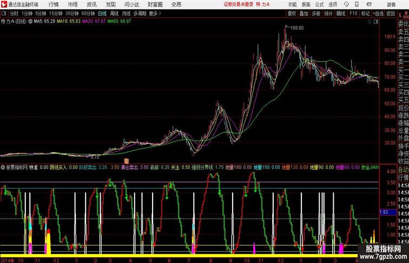Switch to the 分时 period tab
Viewport: 409px width, 263px height.
tap(14, 14)
